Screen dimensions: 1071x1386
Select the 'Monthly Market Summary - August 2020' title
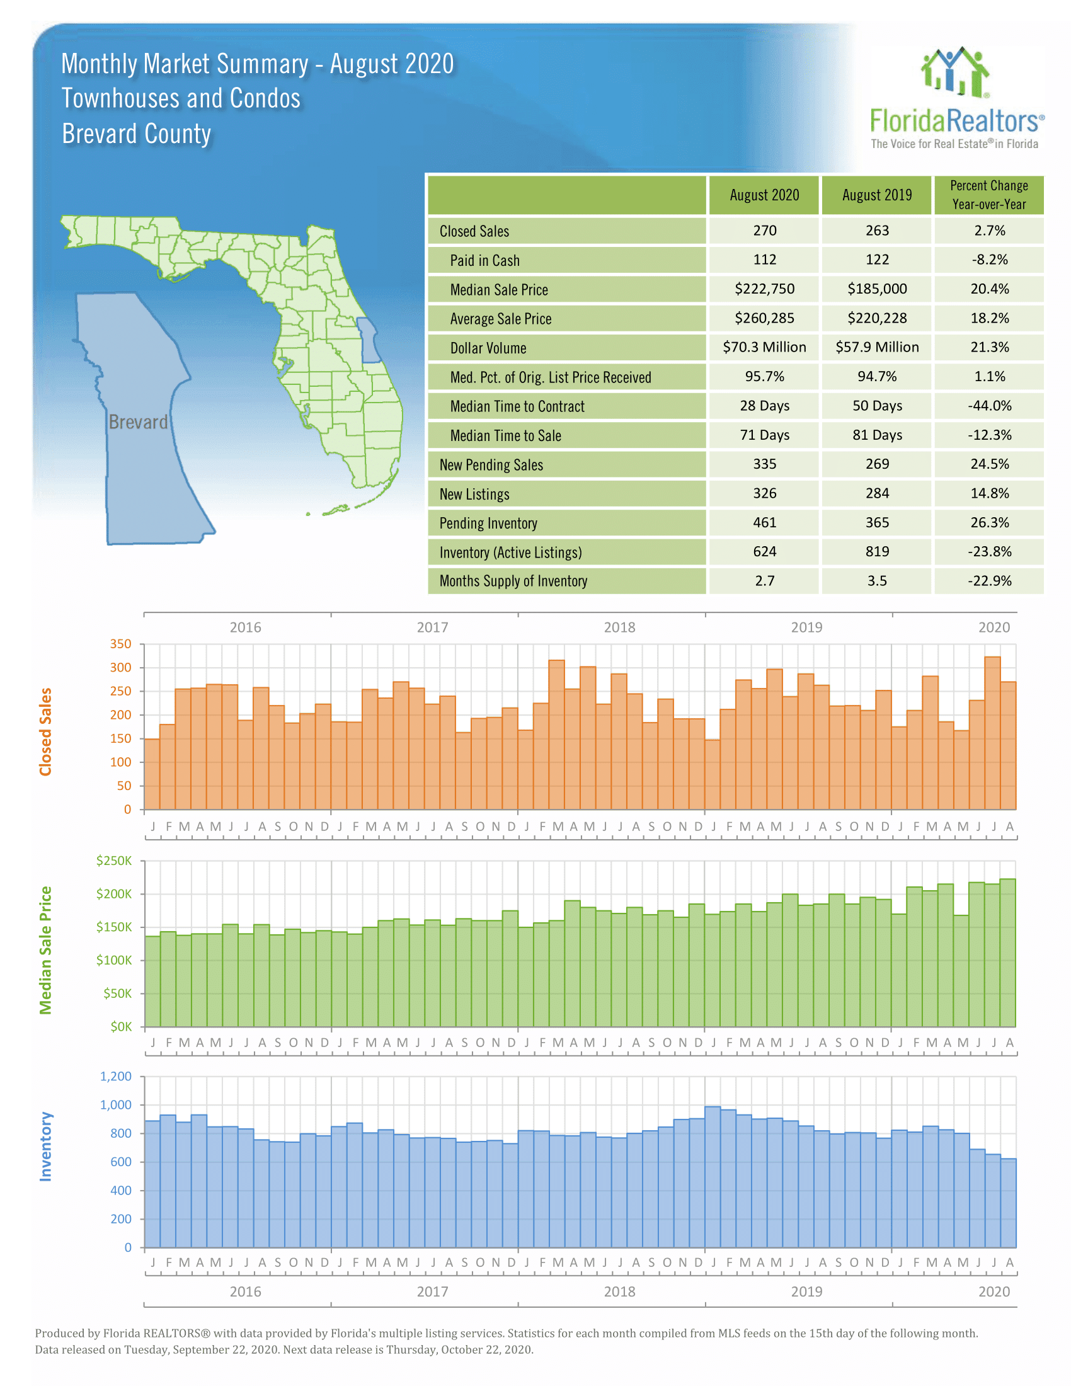258,64
